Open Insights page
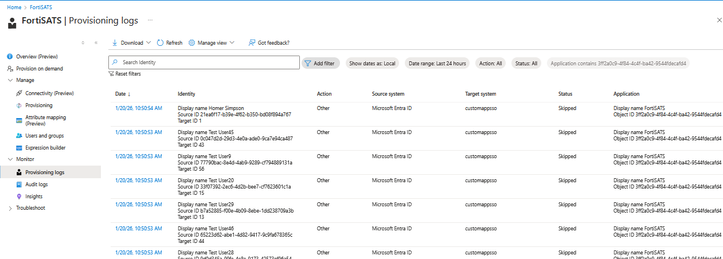The image size is (723, 259). (x=34, y=197)
